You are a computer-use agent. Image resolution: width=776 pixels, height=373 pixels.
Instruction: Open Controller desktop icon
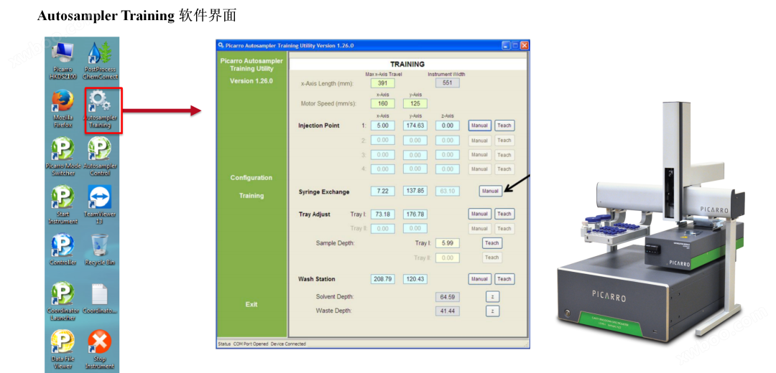point(63,250)
